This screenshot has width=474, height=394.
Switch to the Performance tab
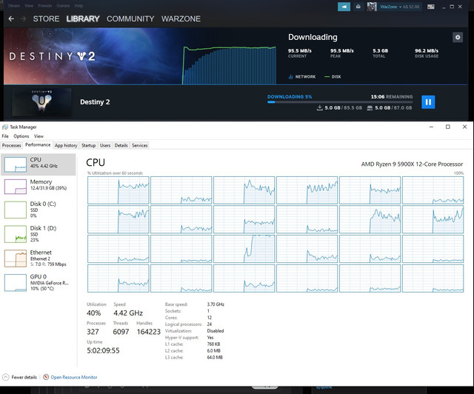click(x=38, y=145)
